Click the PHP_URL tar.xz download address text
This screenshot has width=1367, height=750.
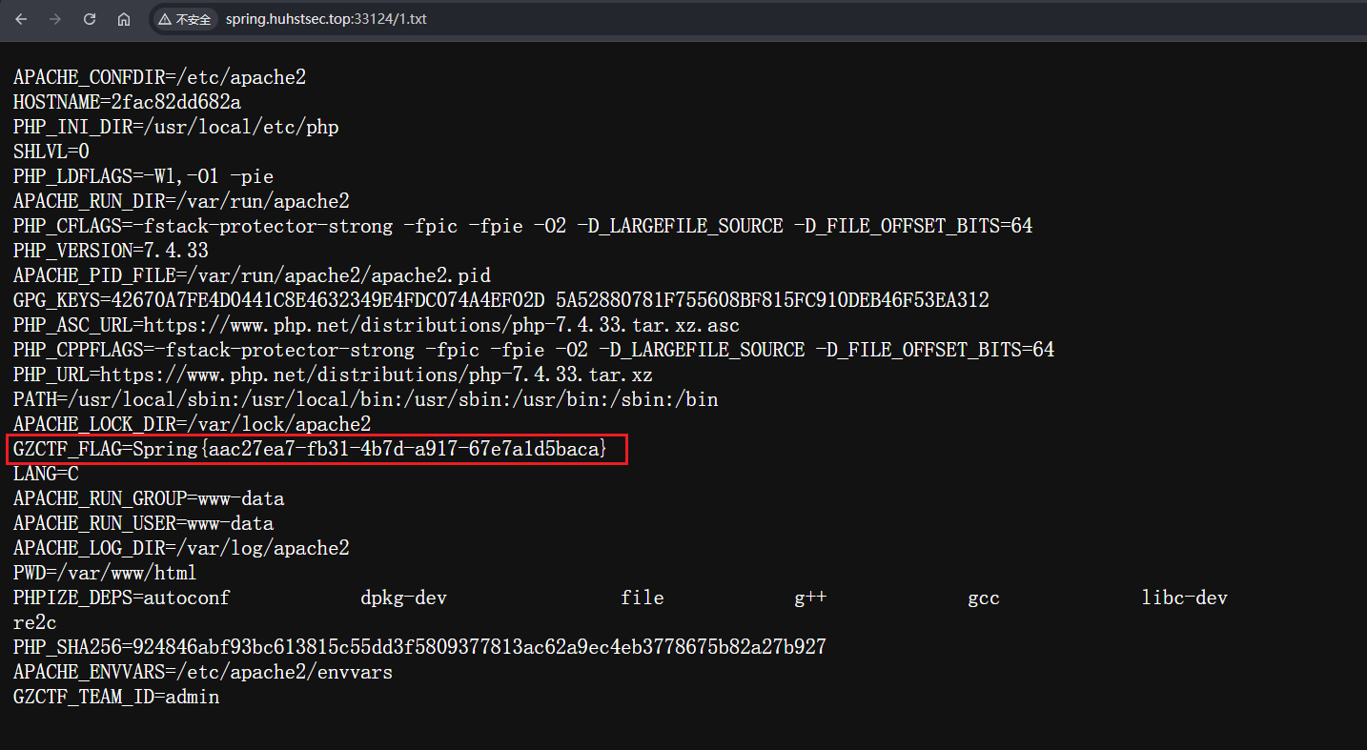click(377, 375)
